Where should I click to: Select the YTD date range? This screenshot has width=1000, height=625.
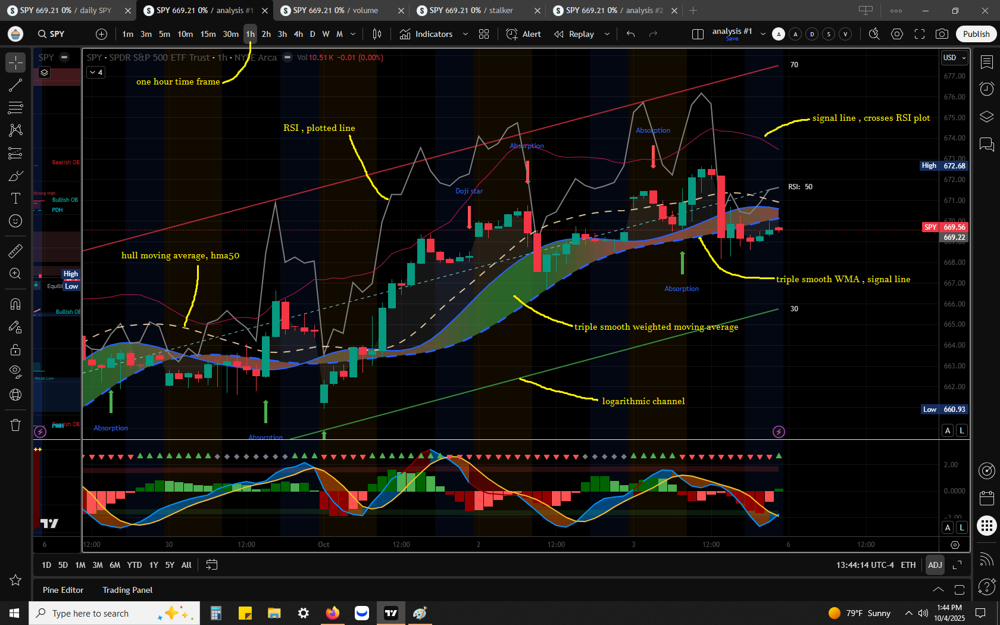[135, 565]
